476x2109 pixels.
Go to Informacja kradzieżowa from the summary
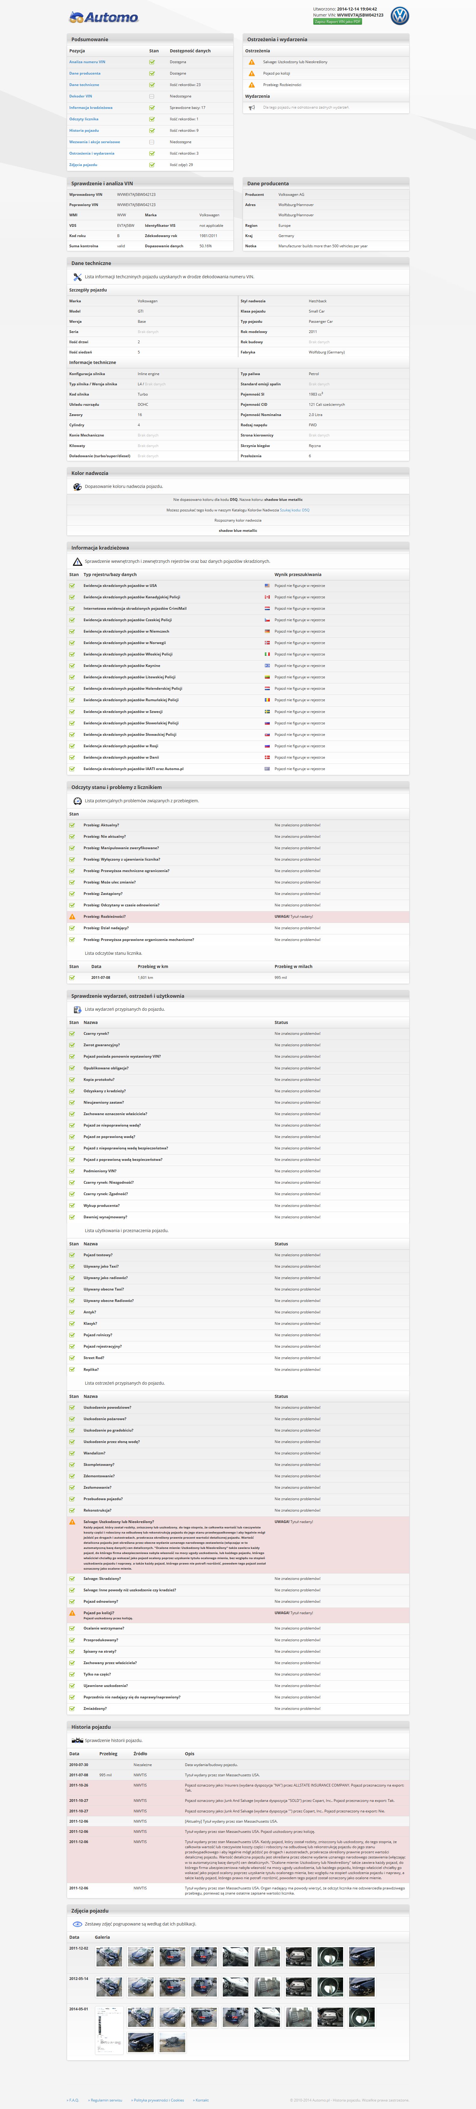(x=91, y=108)
